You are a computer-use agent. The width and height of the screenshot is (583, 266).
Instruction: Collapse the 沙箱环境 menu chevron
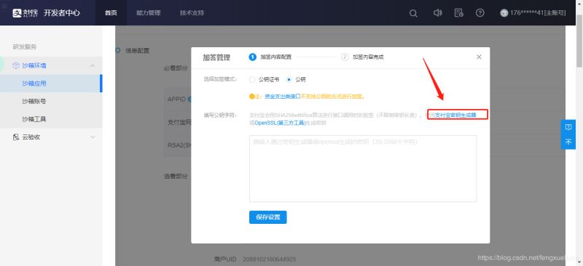pyautogui.click(x=93, y=65)
